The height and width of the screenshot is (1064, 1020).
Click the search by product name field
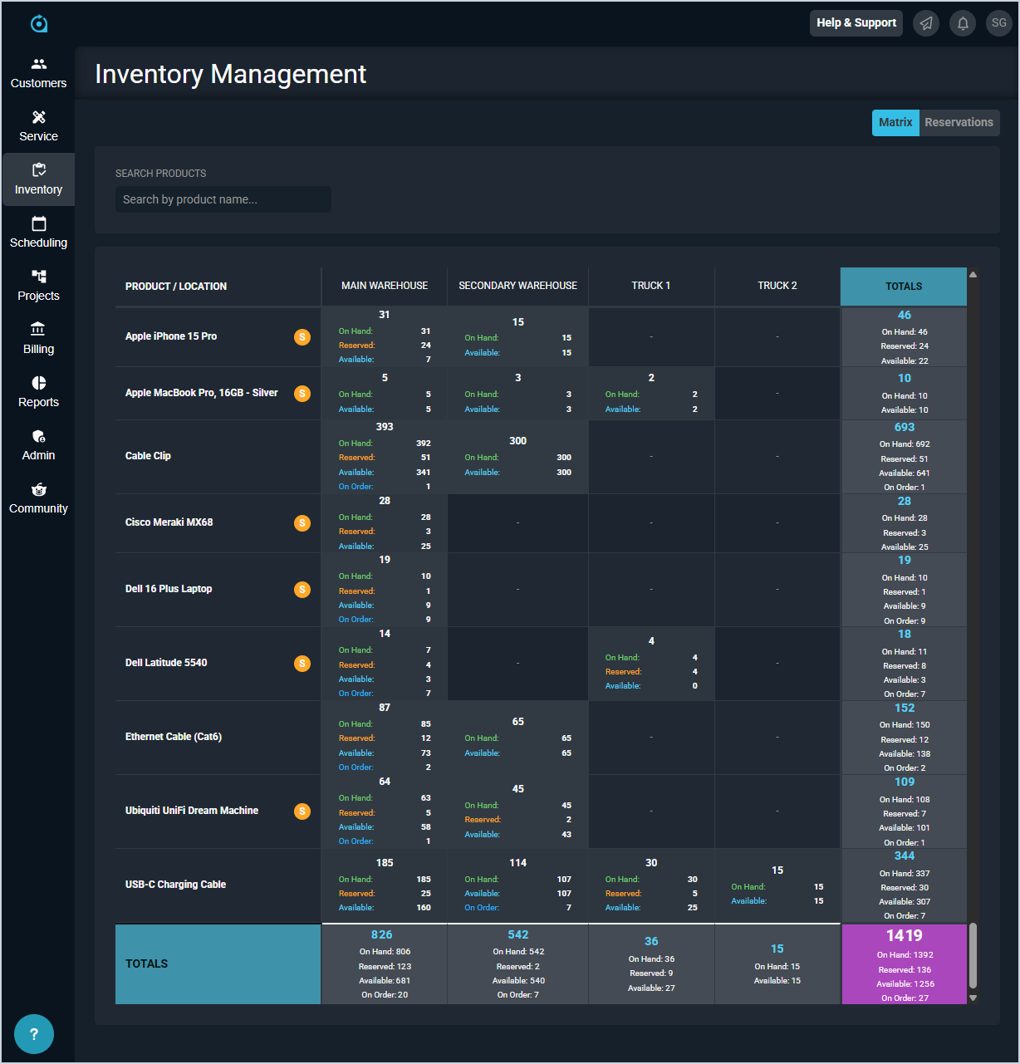tap(223, 199)
